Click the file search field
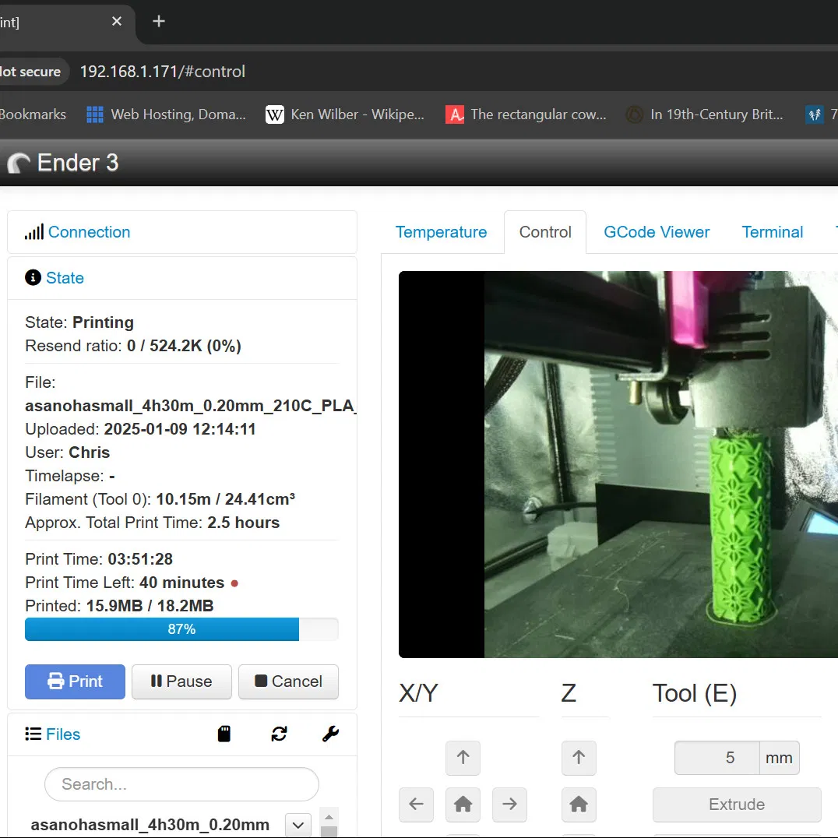Viewport: 838px width, 838px height. [181, 784]
